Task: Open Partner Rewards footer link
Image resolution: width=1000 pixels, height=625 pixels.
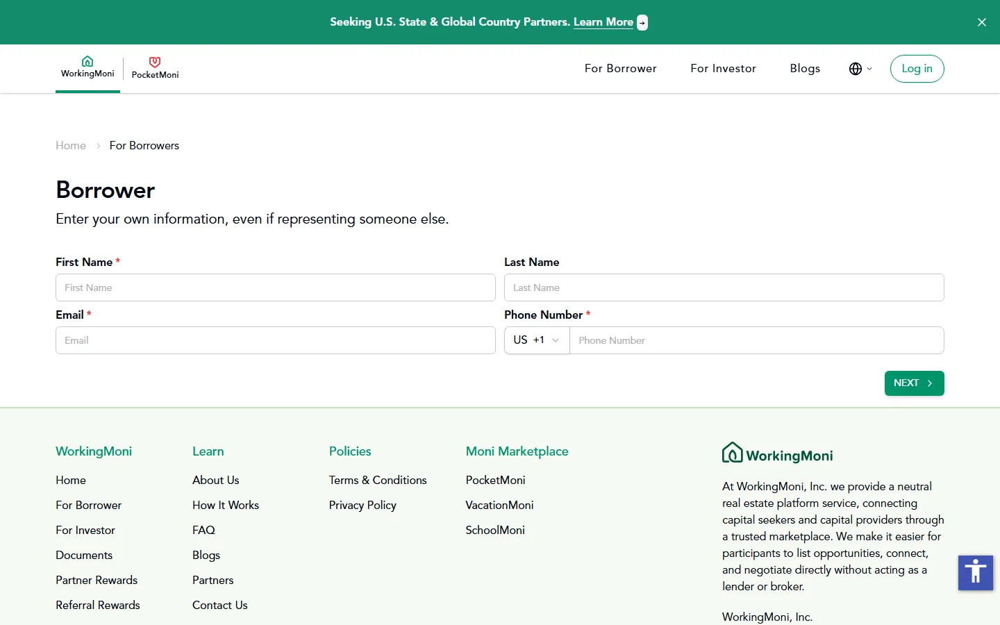Action: pos(97,580)
